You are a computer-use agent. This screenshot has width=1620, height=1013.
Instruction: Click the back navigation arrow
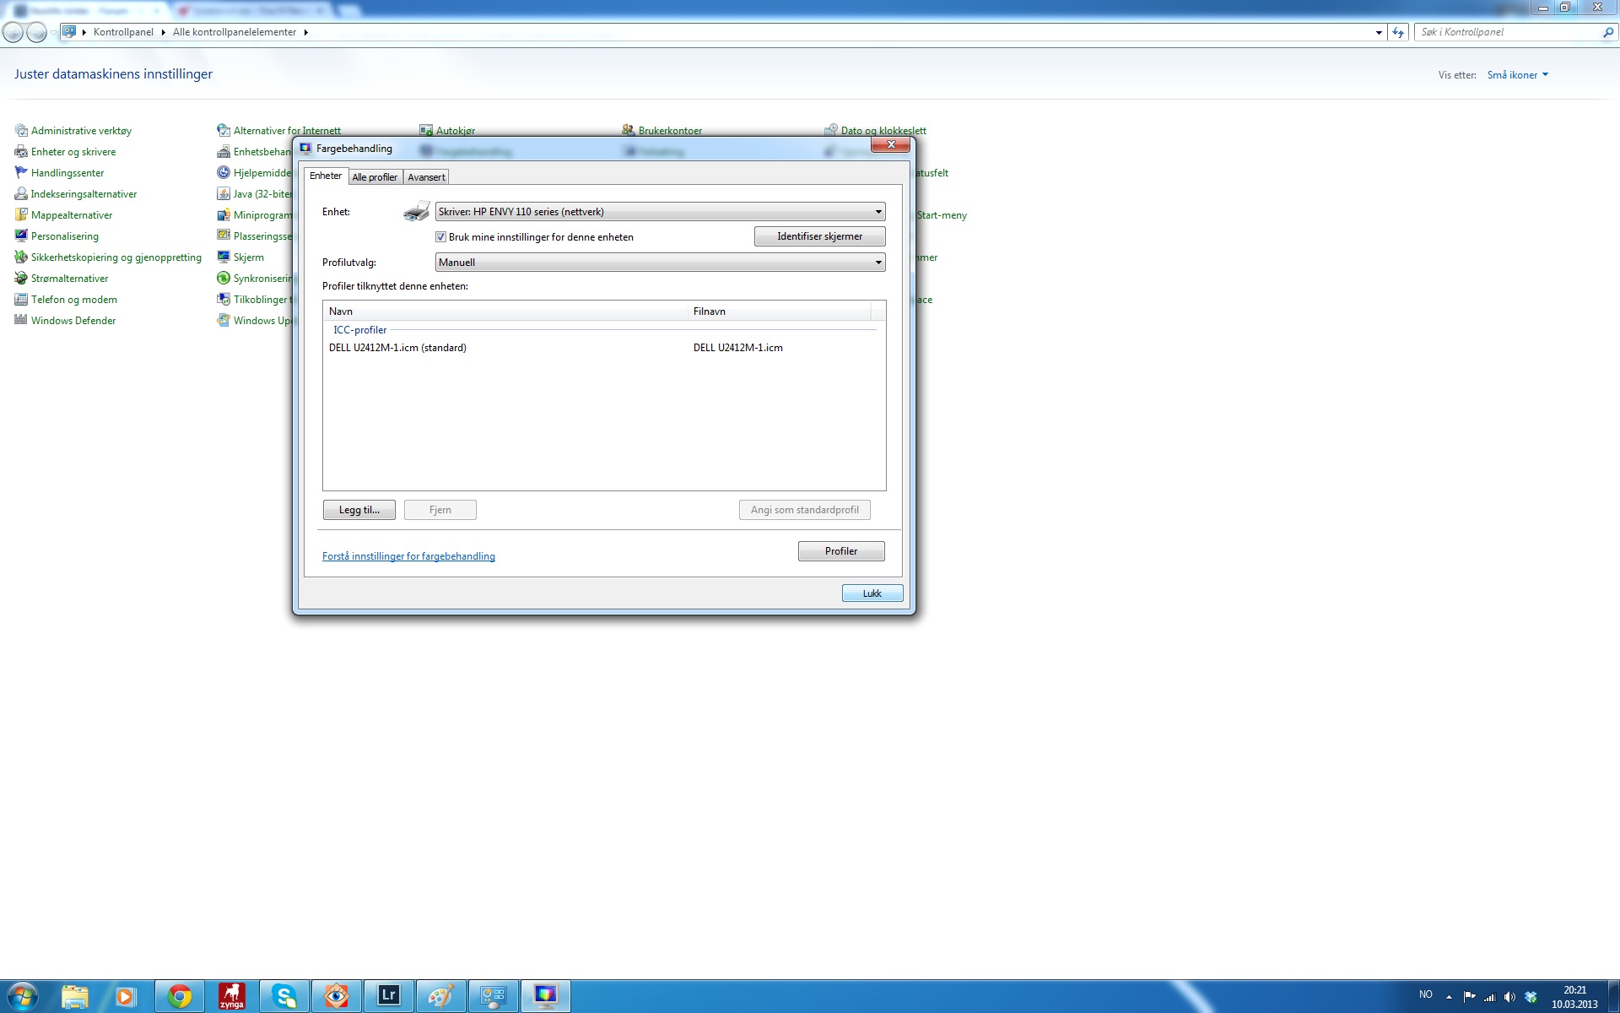pyautogui.click(x=13, y=32)
